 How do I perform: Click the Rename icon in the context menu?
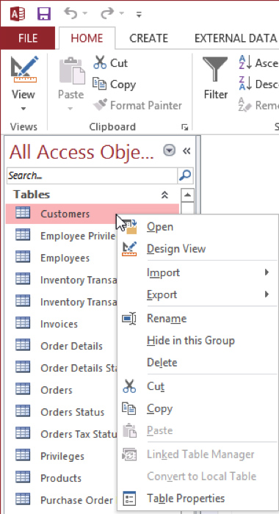[x=129, y=318]
